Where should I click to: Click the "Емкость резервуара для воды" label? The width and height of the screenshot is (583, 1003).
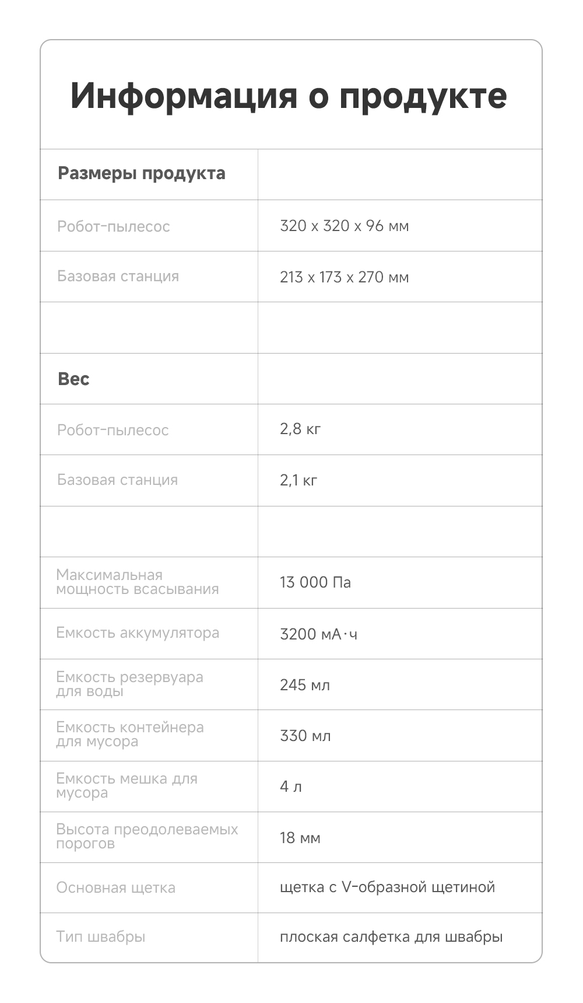coord(129,684)
